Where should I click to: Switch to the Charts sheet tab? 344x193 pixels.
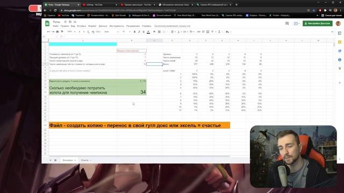coord(86,160)
